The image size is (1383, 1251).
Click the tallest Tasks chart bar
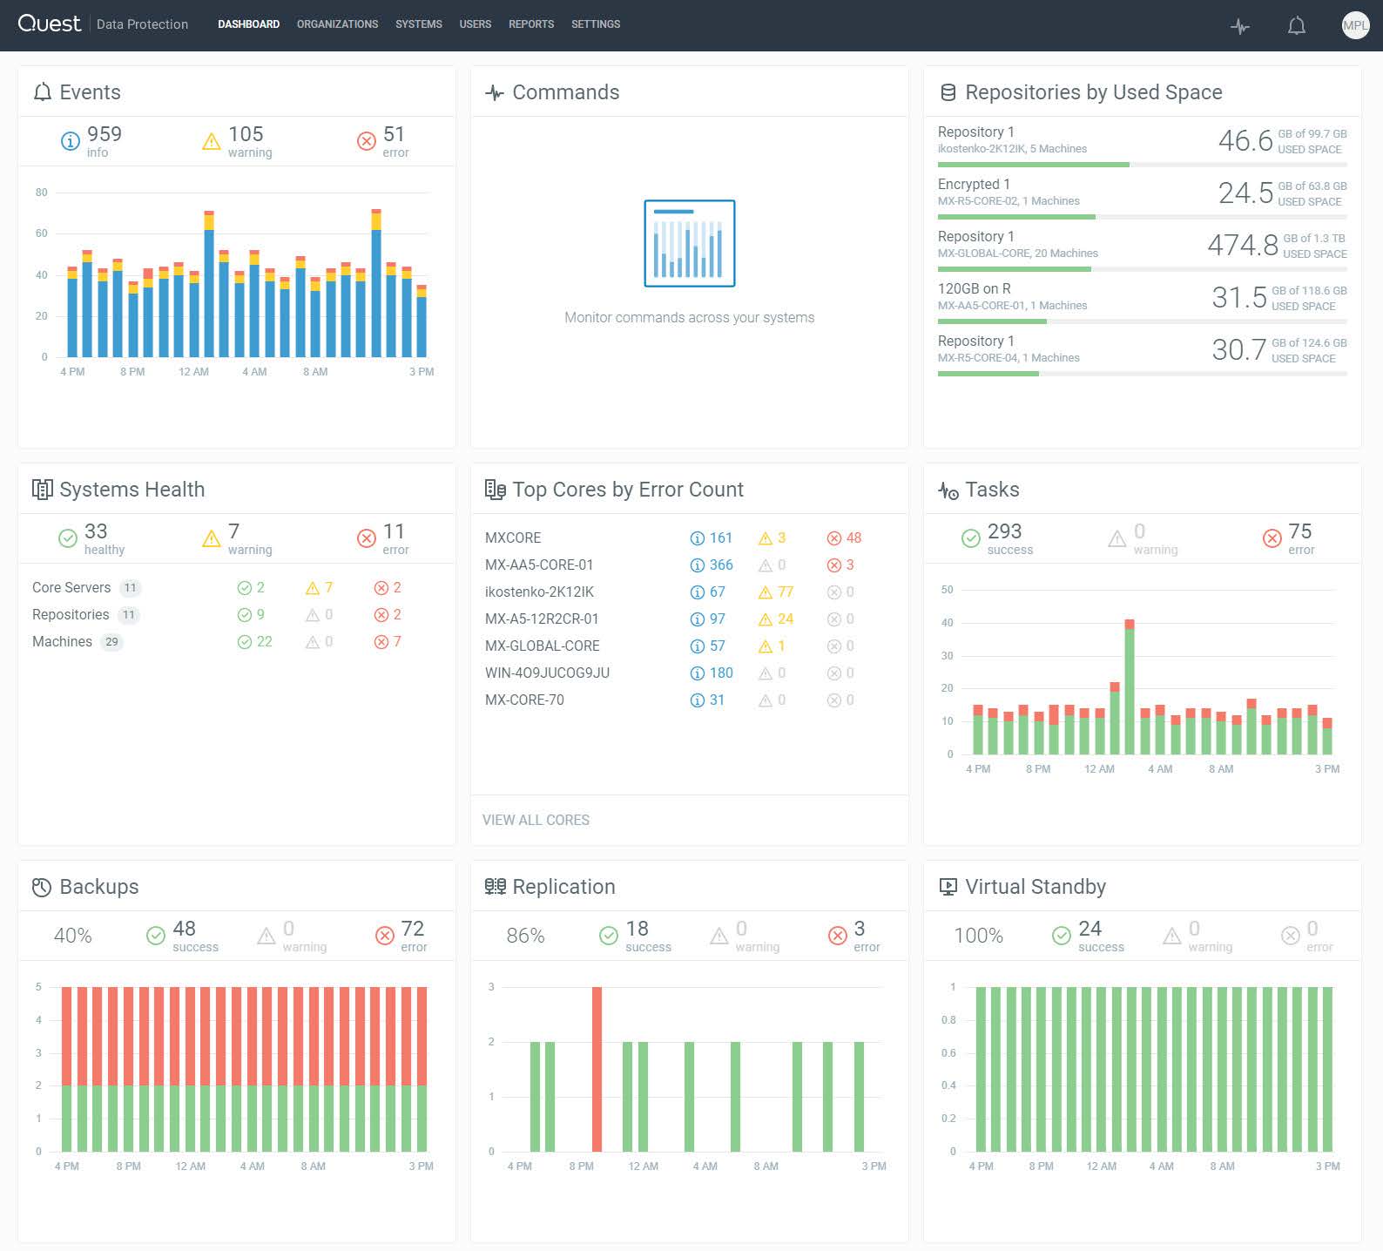pyautogui.click(x=1129, y=686)
